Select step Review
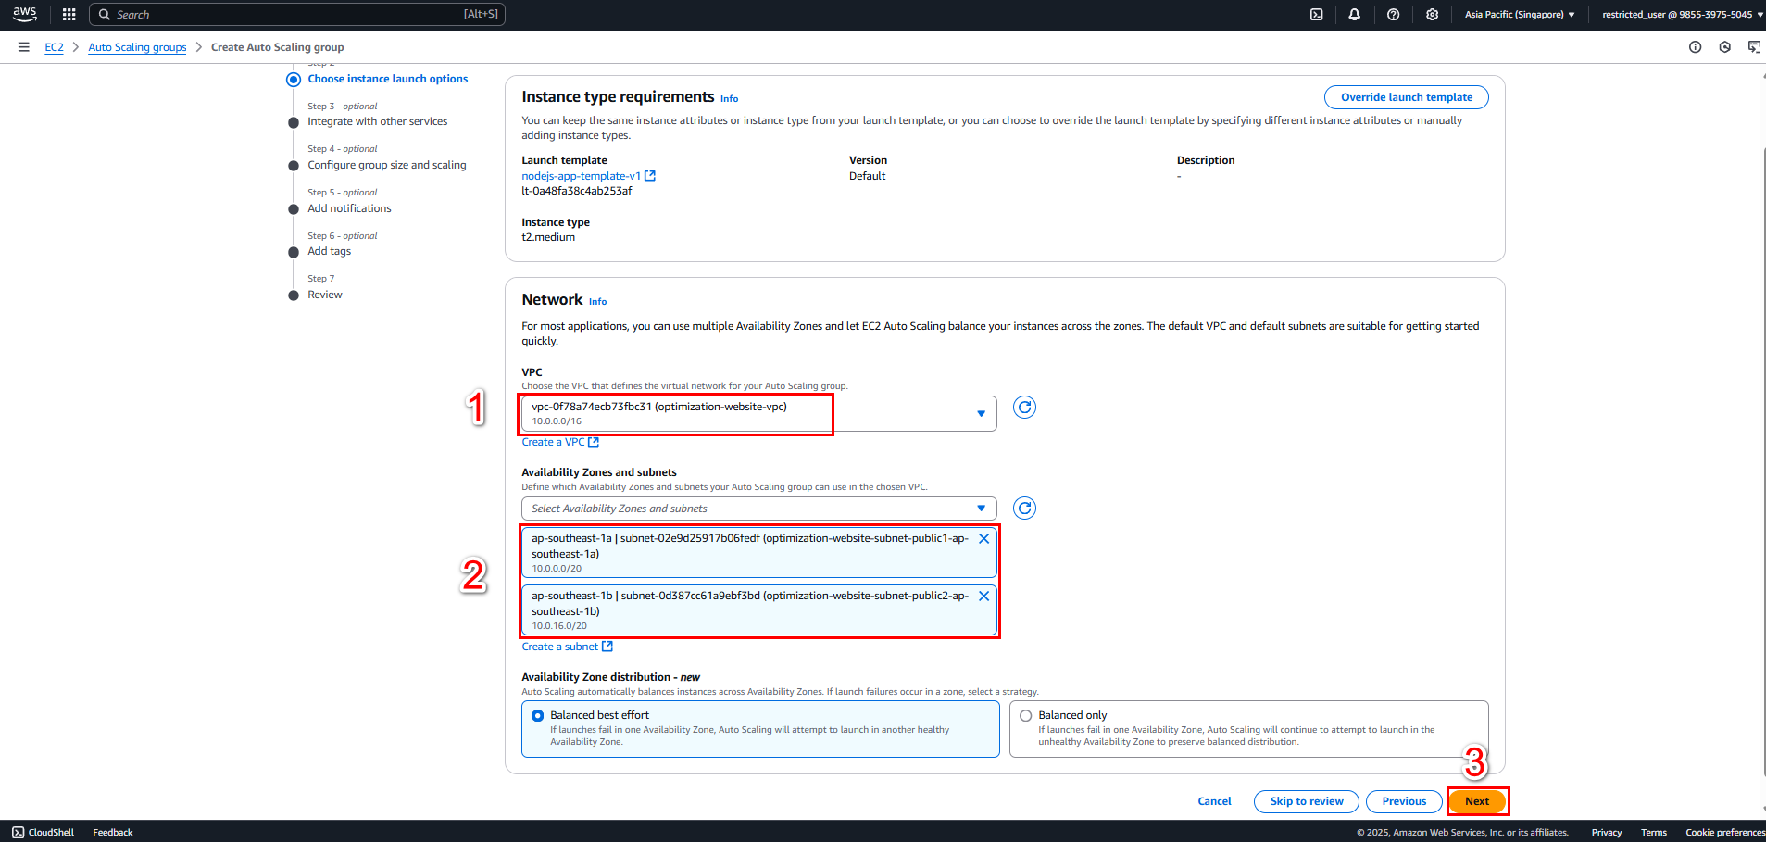Image resolution: width=1766 pixels, height=842 pixels. pyautogui.click(x=325, y=295)
